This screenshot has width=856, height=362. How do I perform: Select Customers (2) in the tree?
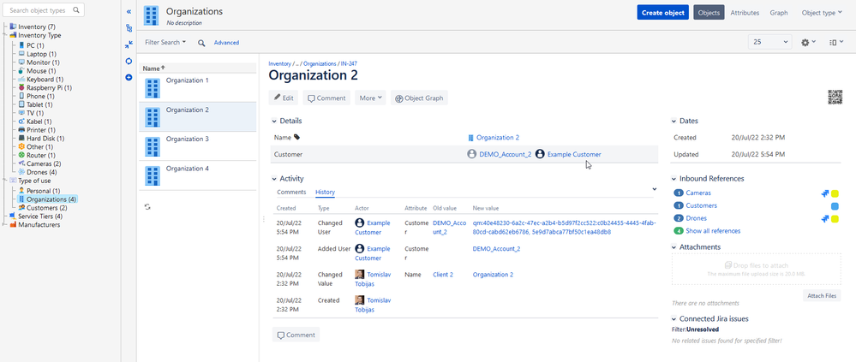(x=47, y=208)
